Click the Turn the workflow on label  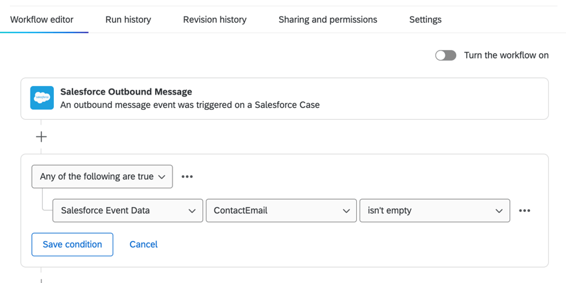coord(506,55)
